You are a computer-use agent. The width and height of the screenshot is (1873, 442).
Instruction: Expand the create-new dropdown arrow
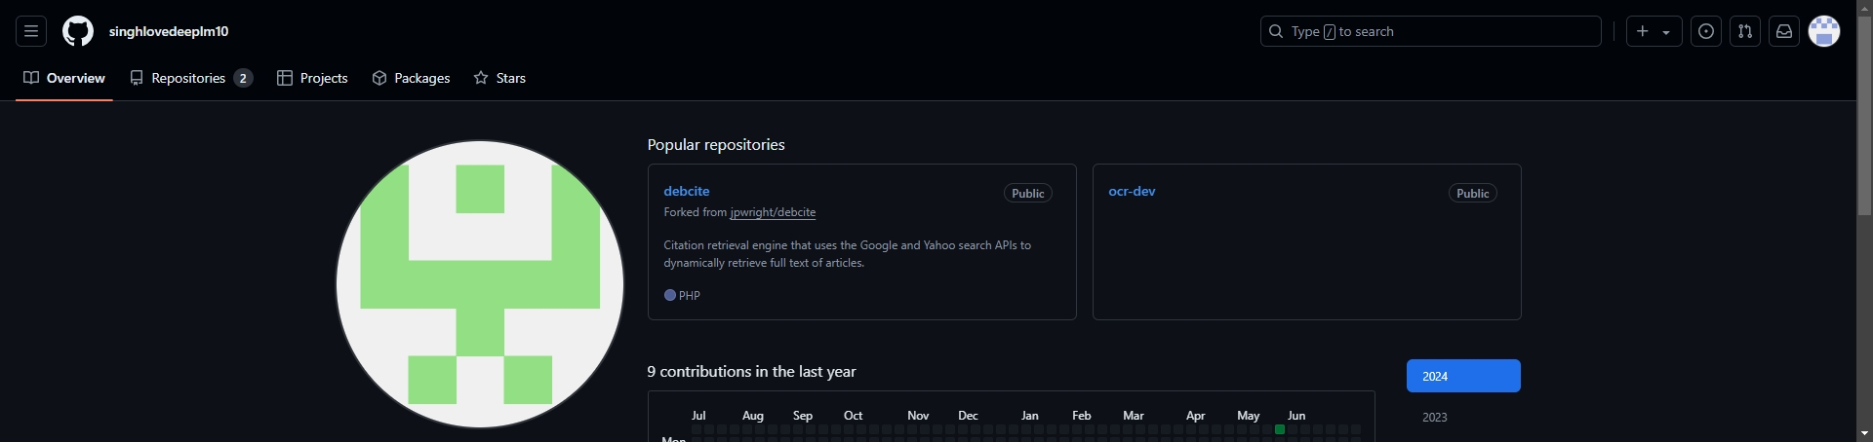tap(1666, 32)
